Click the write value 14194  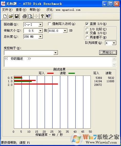point(98,81)
